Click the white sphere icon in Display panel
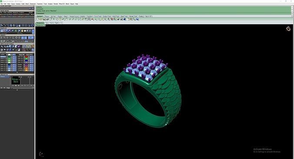Screen dimensions: 294x159 click(x=25, y=31)
